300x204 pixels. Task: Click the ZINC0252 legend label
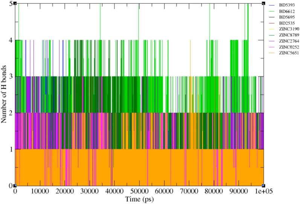click(x=289, y=47)
